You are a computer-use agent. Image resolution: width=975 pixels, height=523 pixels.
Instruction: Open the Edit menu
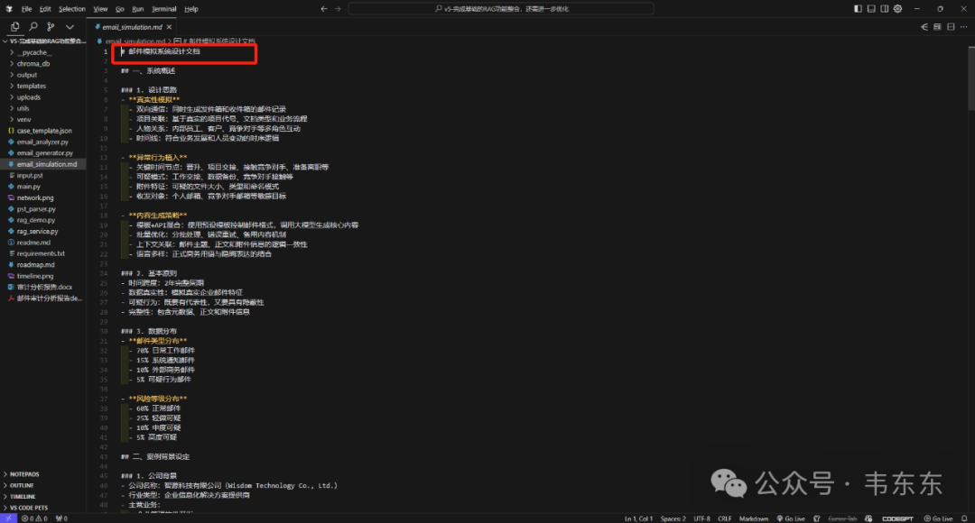pos(45,9)
